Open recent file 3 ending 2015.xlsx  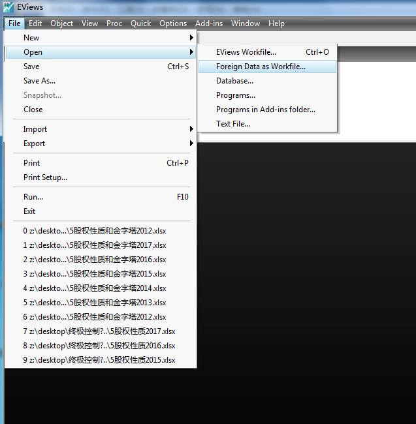pos(101,274)
